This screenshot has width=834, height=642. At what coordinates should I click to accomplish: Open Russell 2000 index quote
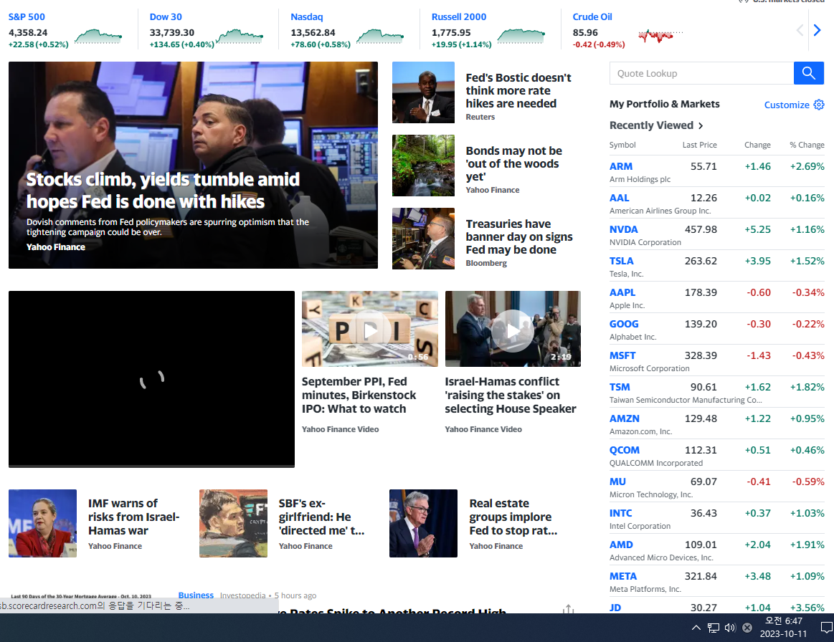458,17
